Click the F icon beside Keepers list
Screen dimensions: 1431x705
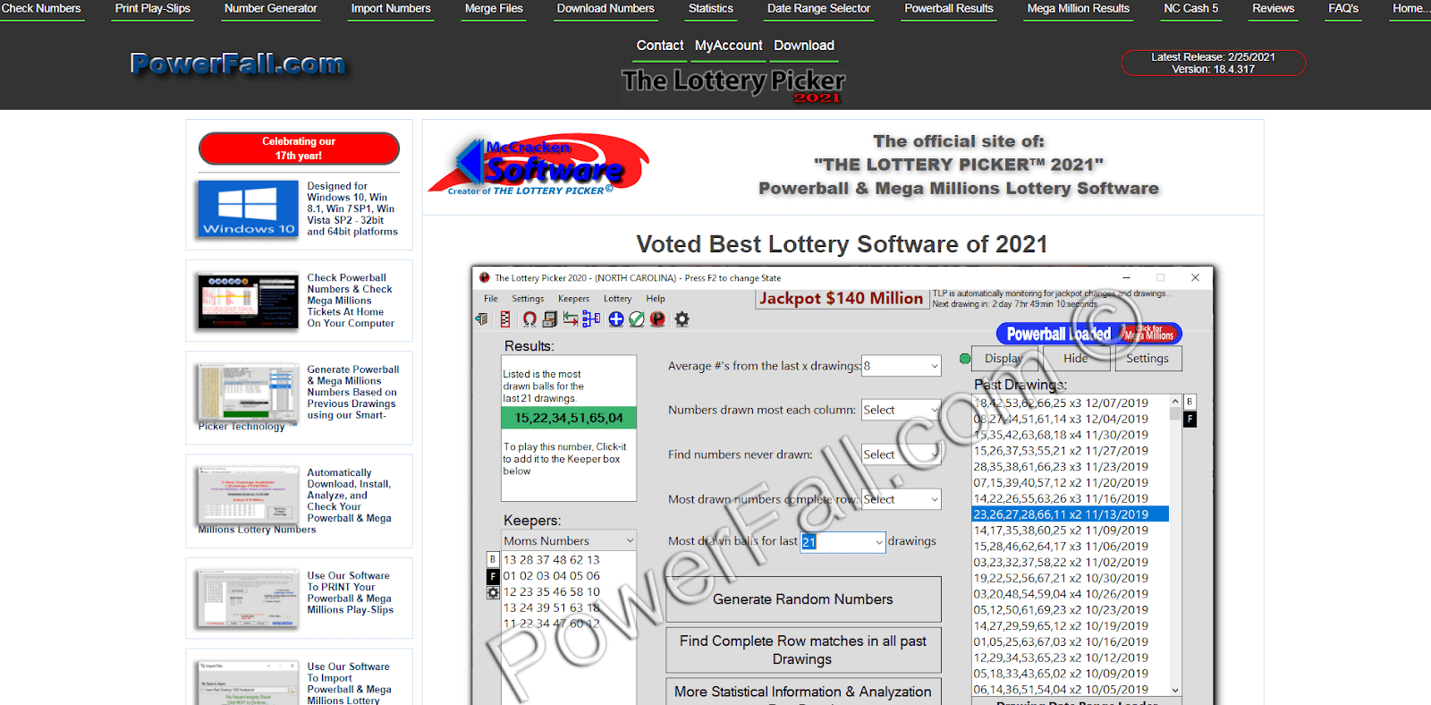pos(493,576)
